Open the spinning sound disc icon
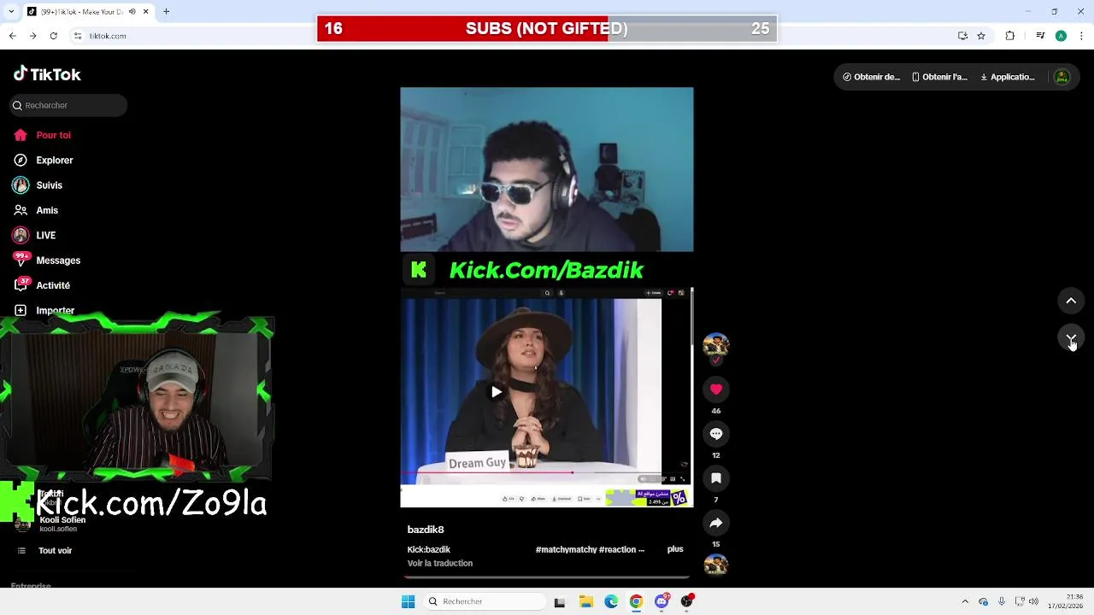This screenshot has height=615, width=1094. point(716,565)
